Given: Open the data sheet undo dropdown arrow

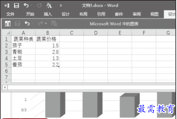Looking at the screenshot, I should click(33, 24).
